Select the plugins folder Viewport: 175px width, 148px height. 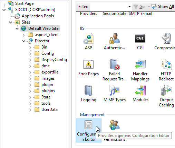coord(48,91)
